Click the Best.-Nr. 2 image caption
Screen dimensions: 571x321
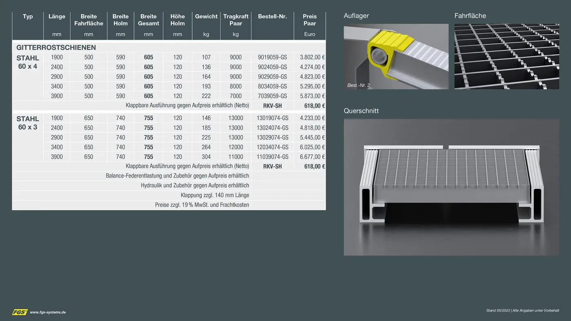click(359, 86)
